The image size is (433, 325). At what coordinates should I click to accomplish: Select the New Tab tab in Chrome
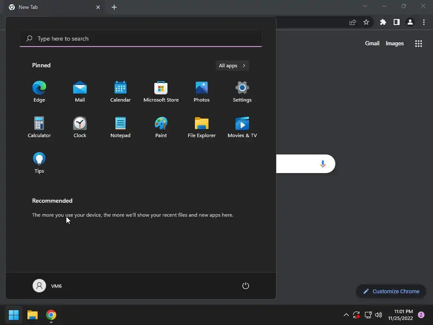click(54, 7)
